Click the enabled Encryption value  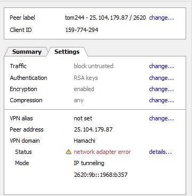84,89
